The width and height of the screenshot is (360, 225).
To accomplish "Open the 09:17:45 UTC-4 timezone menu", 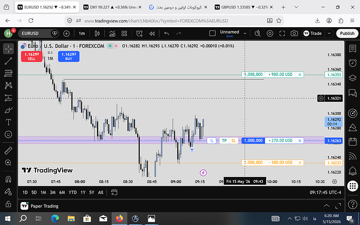I will (326, 193).
